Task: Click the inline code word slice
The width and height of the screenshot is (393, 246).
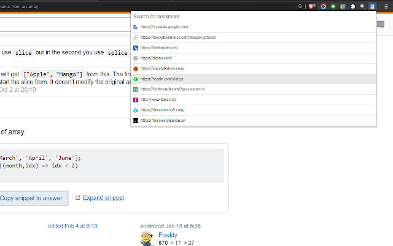Action: [x=23, y=53]
